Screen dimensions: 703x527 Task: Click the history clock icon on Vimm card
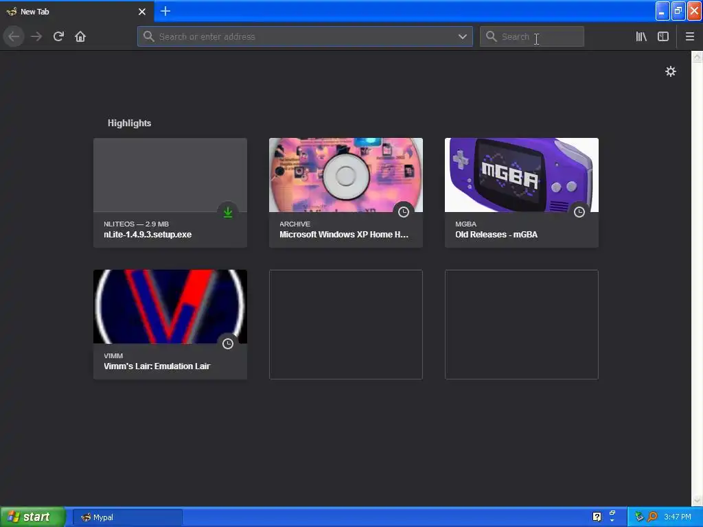pyautogui.click(x=228, y=344)
